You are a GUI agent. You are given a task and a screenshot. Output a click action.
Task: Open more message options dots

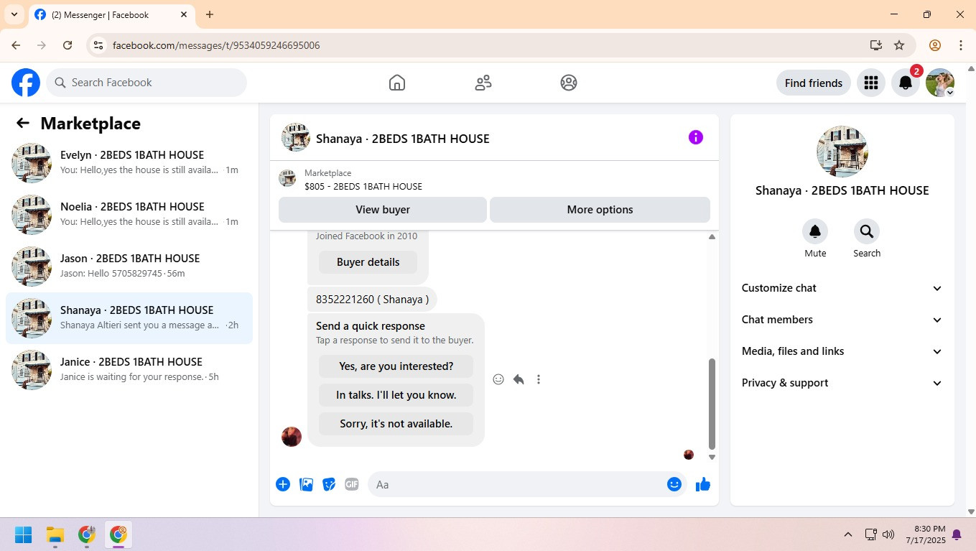(539, 379)
